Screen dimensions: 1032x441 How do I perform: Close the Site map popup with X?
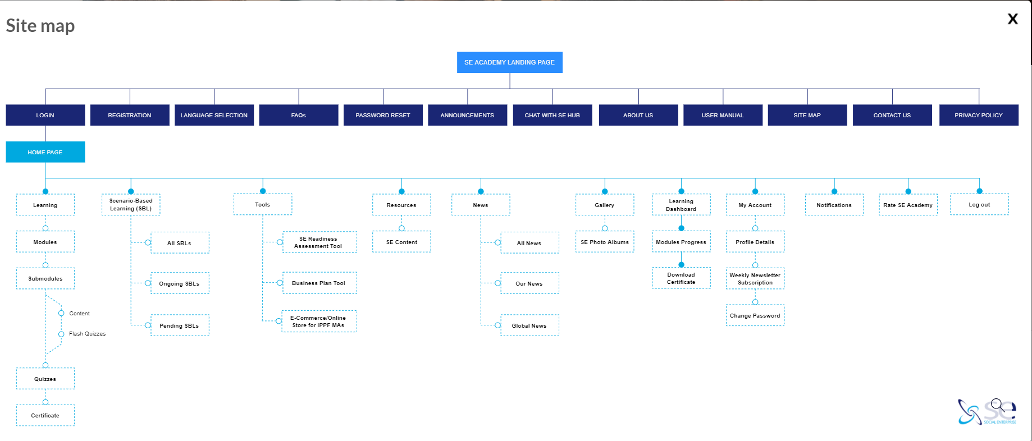tap(1012, 19)
